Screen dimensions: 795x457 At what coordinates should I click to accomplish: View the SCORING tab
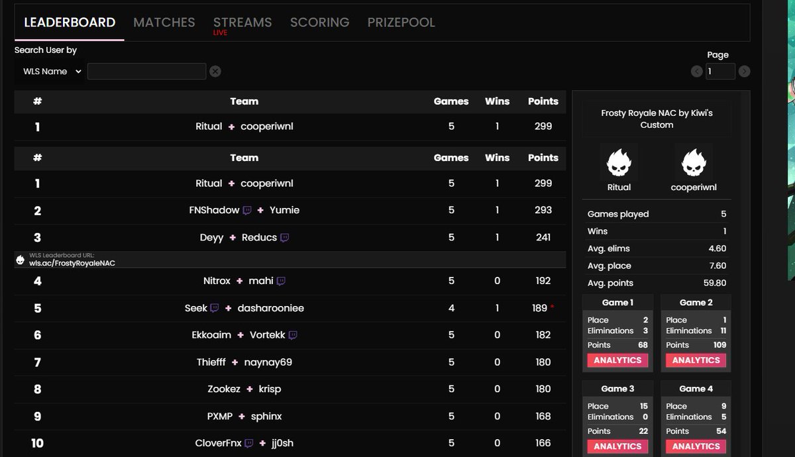[x=319, y=22]
